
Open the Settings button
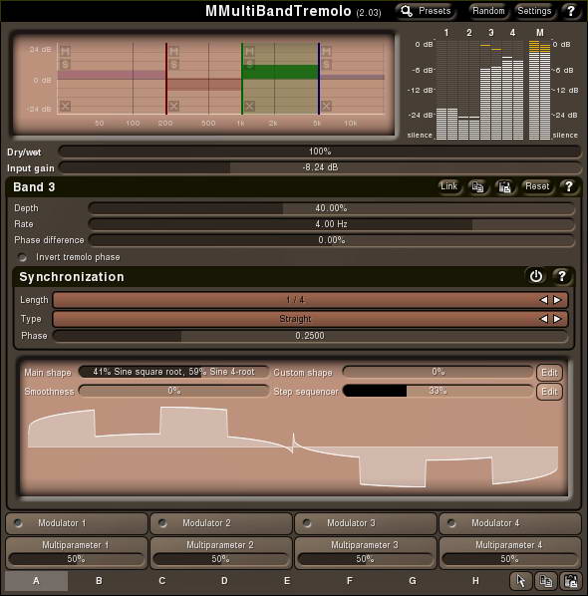coord(534,11)
